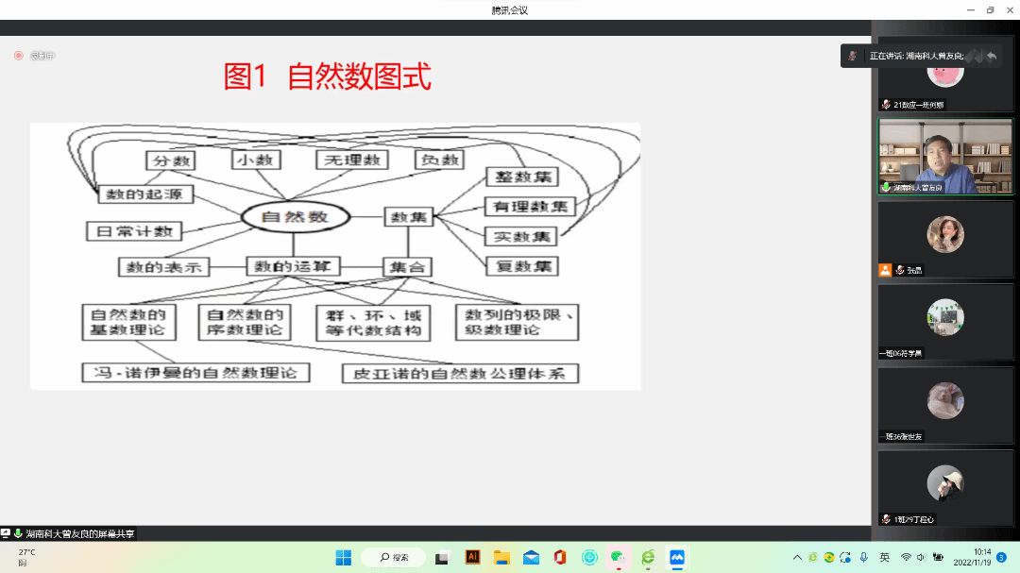The image size is (1020, 573).
Task: Switch input language via 英 indicator
Action: coord(885,558)
